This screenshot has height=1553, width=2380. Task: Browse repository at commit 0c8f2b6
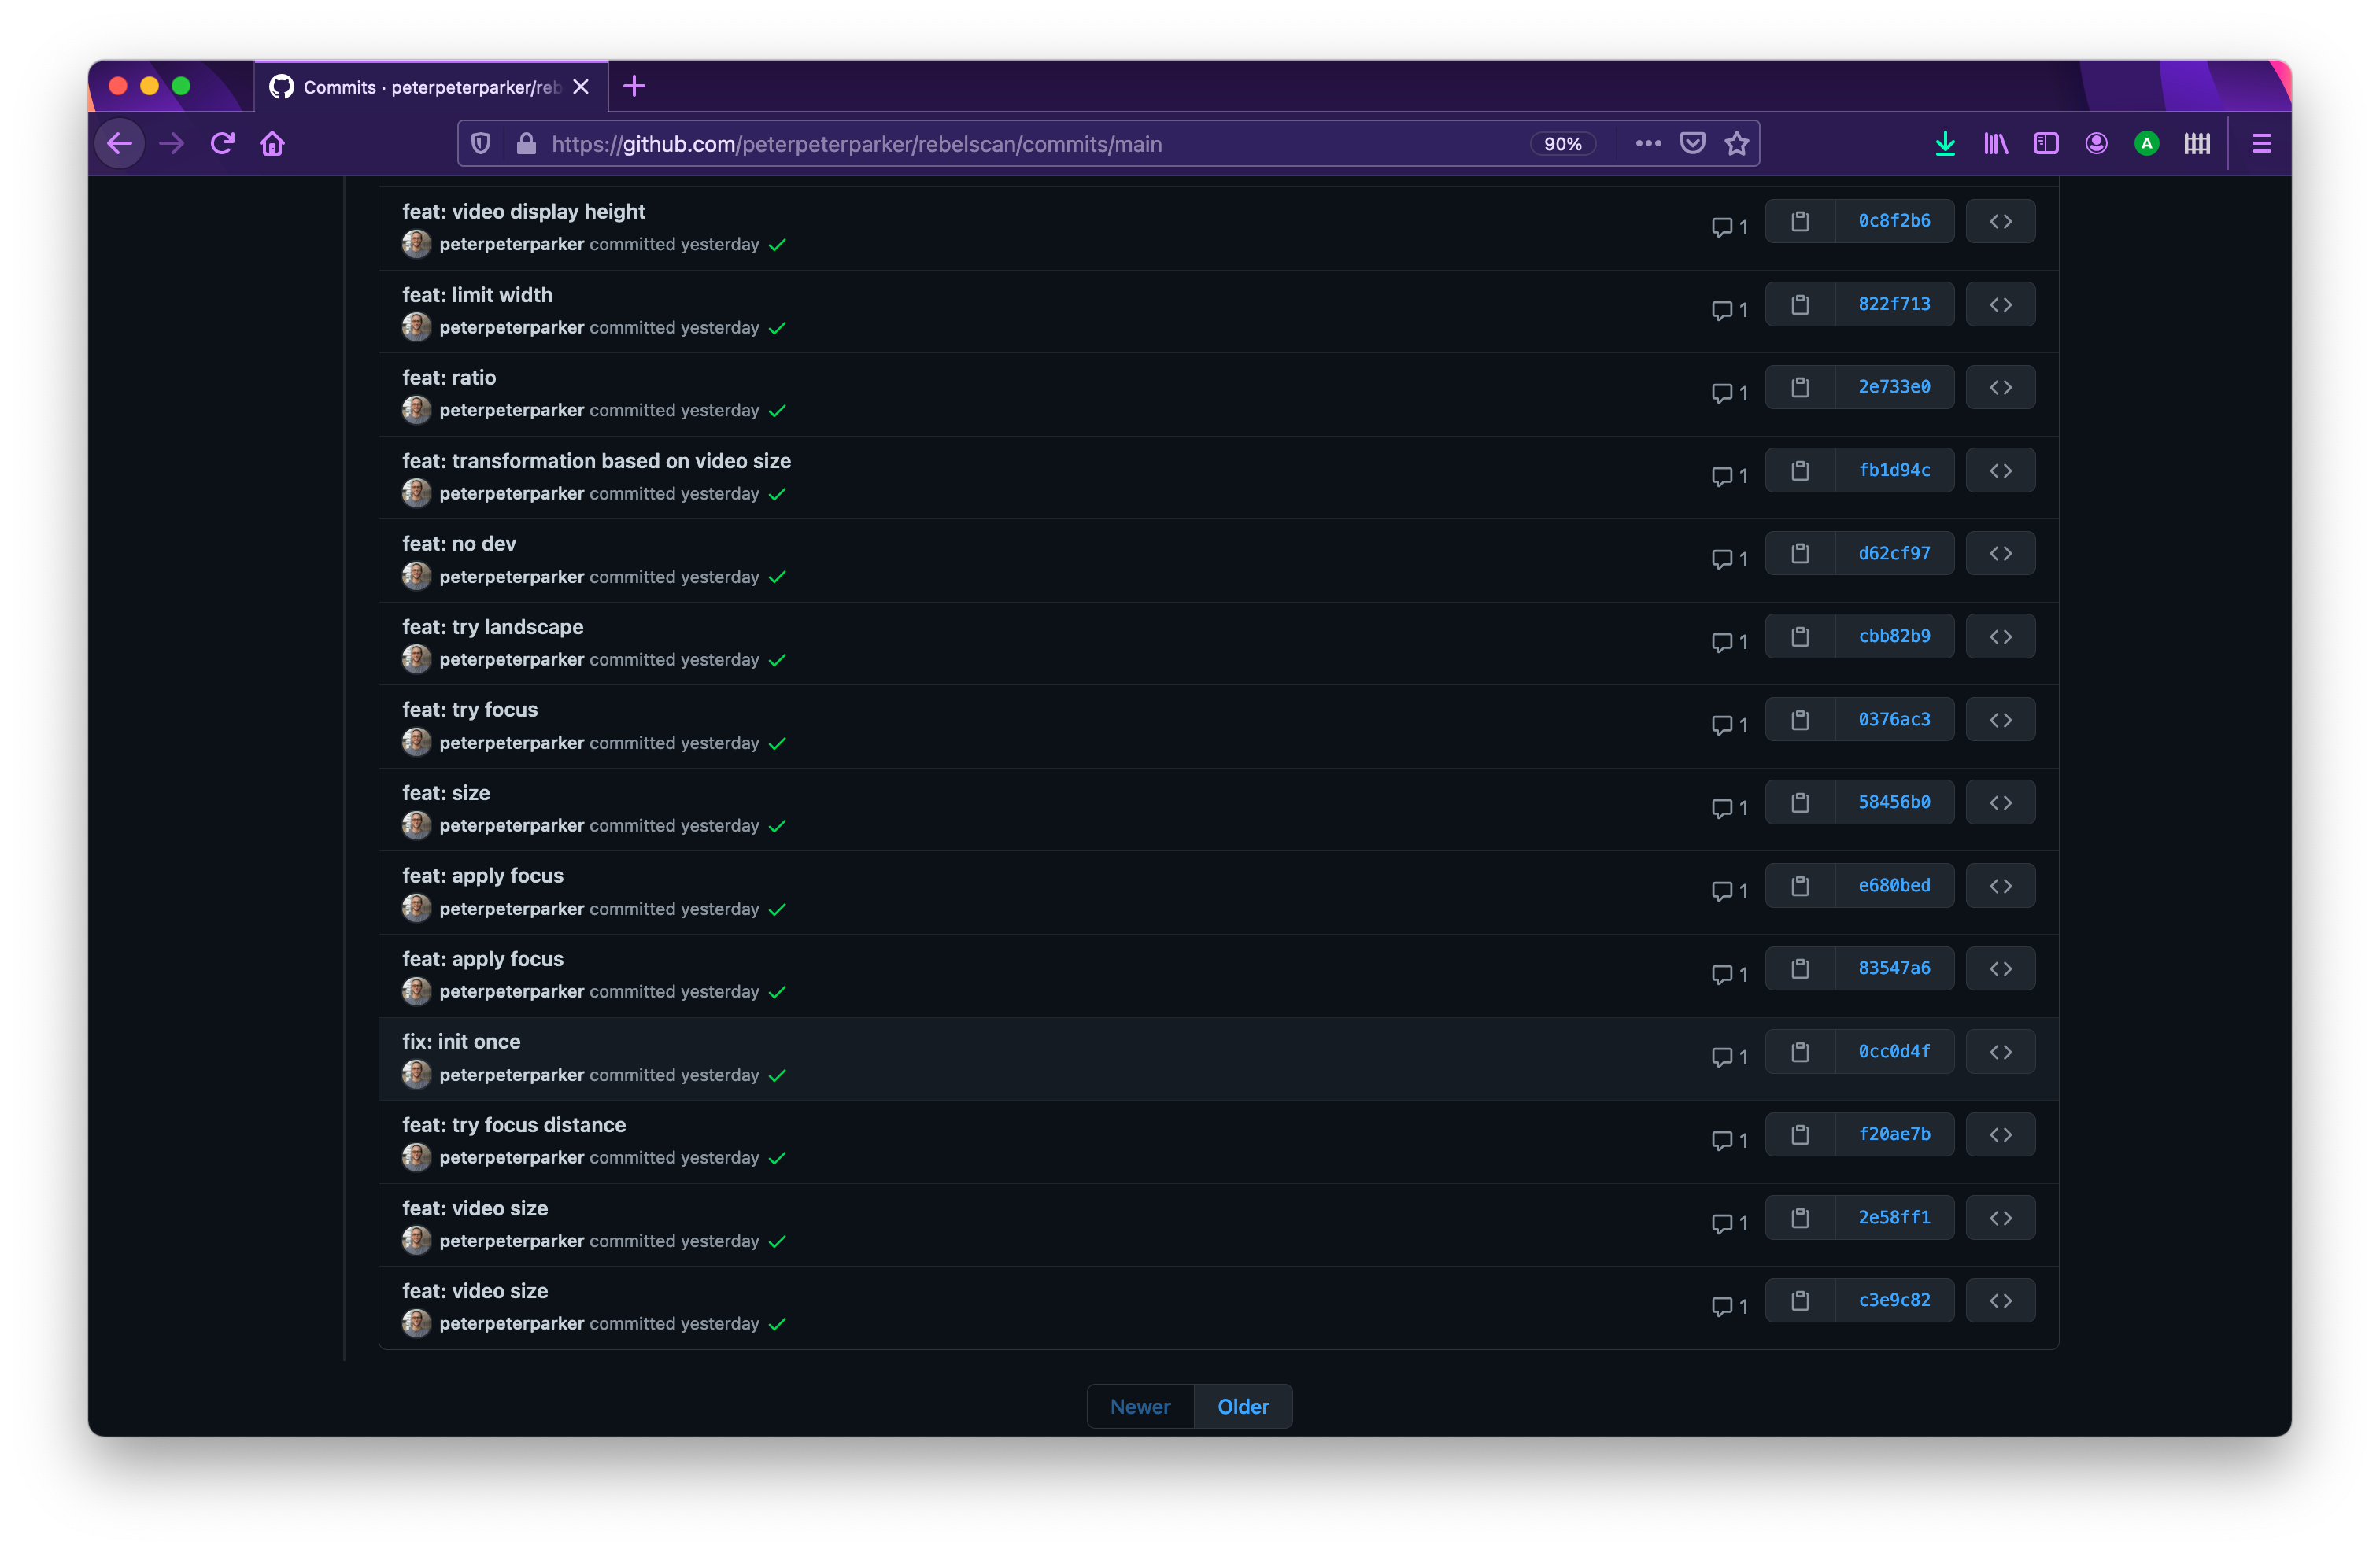pos(2000,221)
